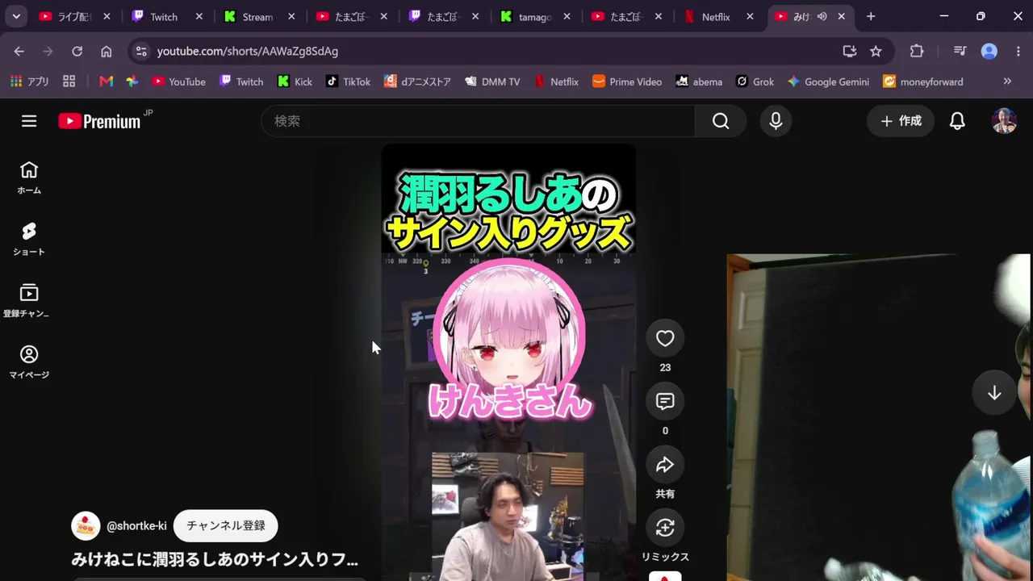Open the account avatar menu
This screenshot has width=1033, height=581.
tap(1004, 121)
